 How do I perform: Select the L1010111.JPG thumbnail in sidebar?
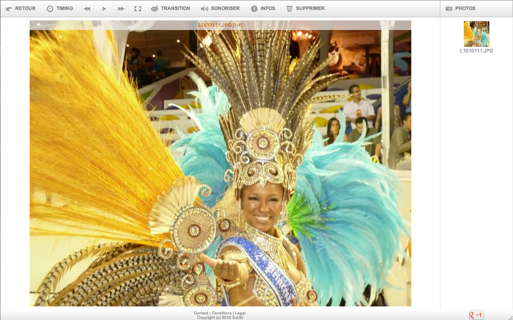[x=476, y=34]
